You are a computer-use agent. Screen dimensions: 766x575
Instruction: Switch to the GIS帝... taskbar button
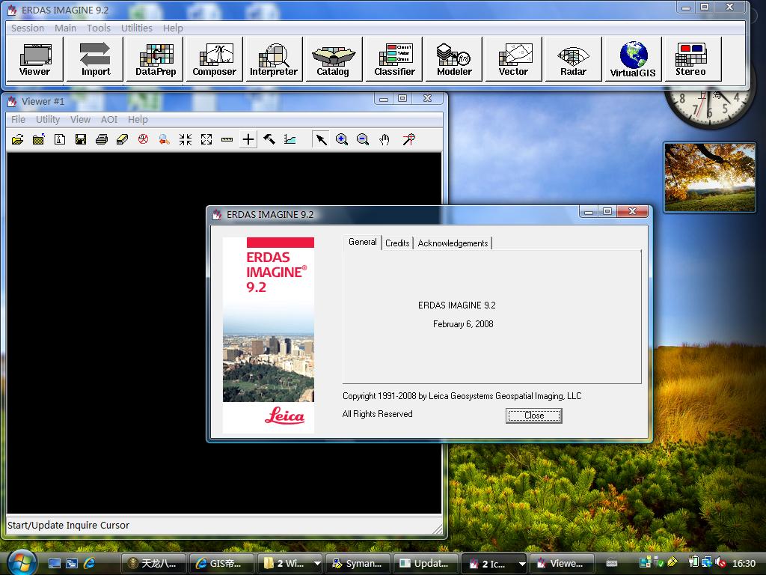click(221, 563)
